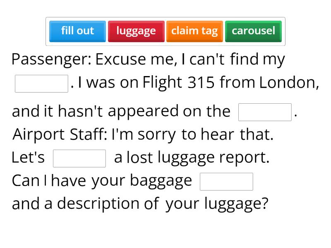Click the question about luggage description
The height and width of the screenshot is (248, 331).
pyautogui.click(x=141, y=203)
